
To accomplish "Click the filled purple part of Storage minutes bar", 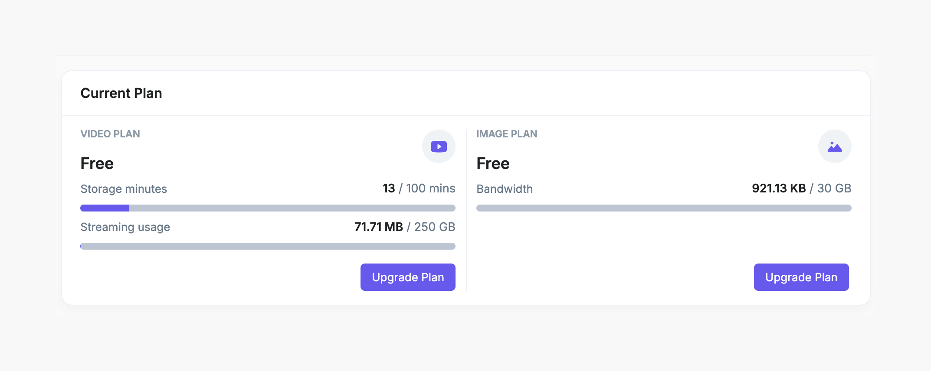I will tap(105, 208).
